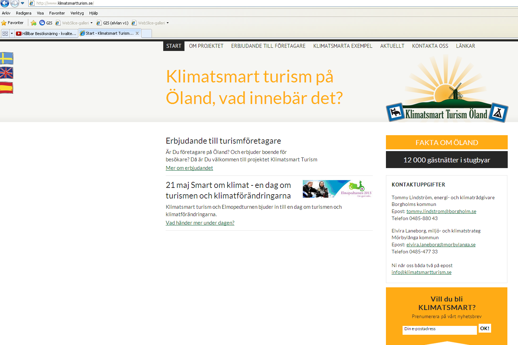The width and height of the screenshot is (518, 345).
Task: Follow the Vad händer mer under dagen link
Action: pos(200,223)
